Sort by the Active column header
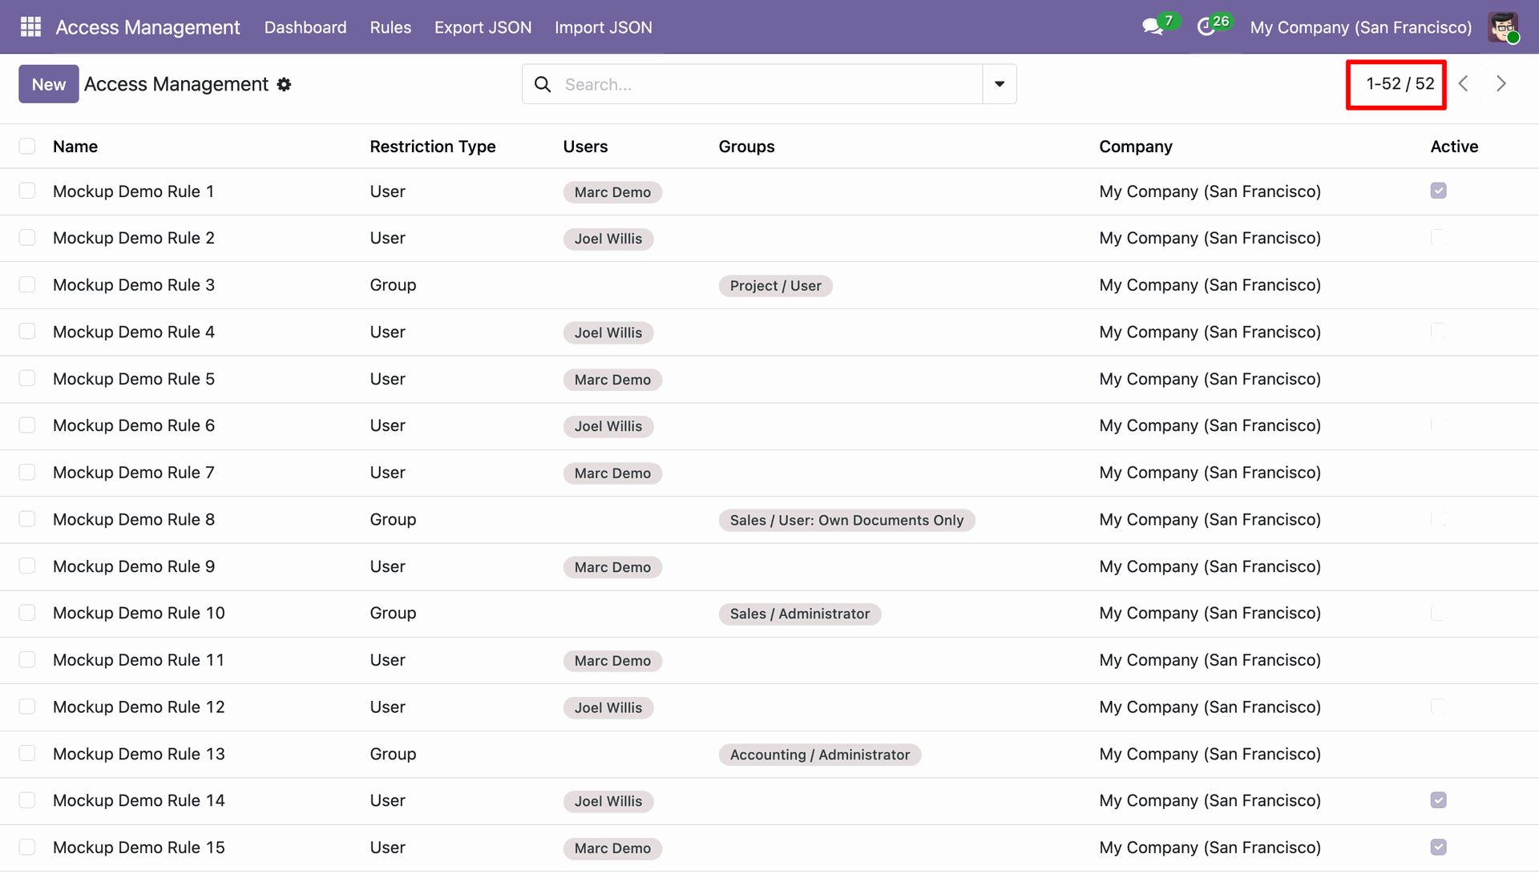 [x=1454, y=147]
